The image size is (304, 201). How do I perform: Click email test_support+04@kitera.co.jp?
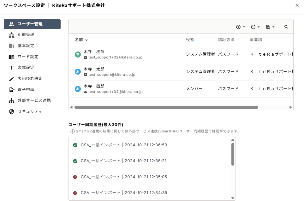pyautogui.click(x=115, y=92)
